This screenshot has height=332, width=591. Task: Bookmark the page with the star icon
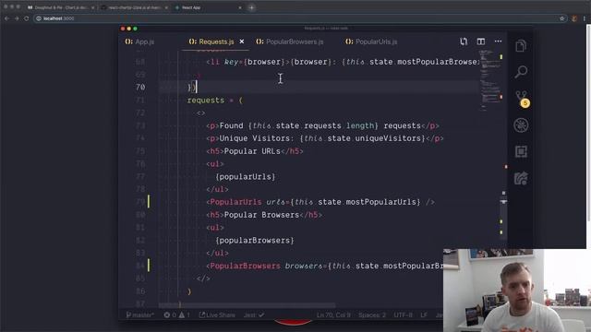coord(561,18)
